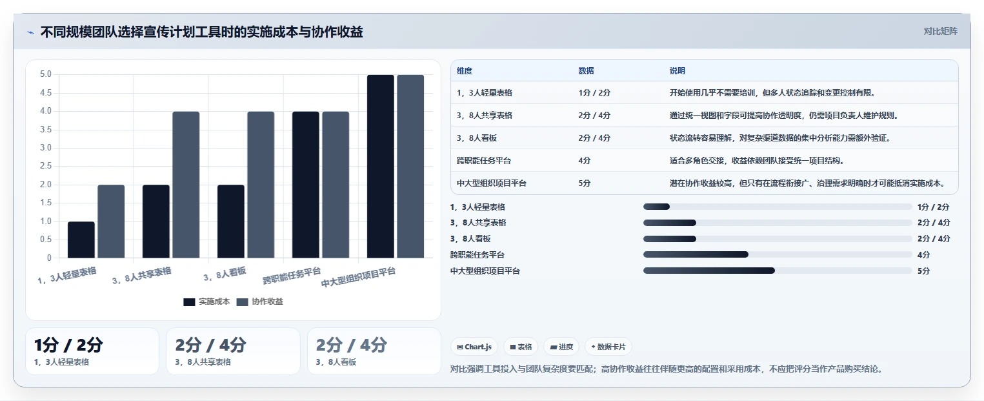Select the 3,8人看板 table row name
The height and width of the screenshot is (401, 984).
point(477,138)
